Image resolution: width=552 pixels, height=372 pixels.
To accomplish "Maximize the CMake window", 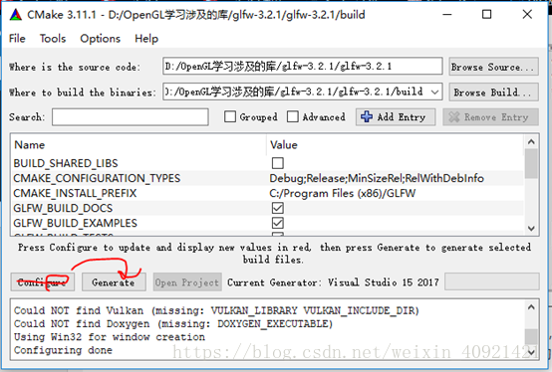I will coord(487,14).
